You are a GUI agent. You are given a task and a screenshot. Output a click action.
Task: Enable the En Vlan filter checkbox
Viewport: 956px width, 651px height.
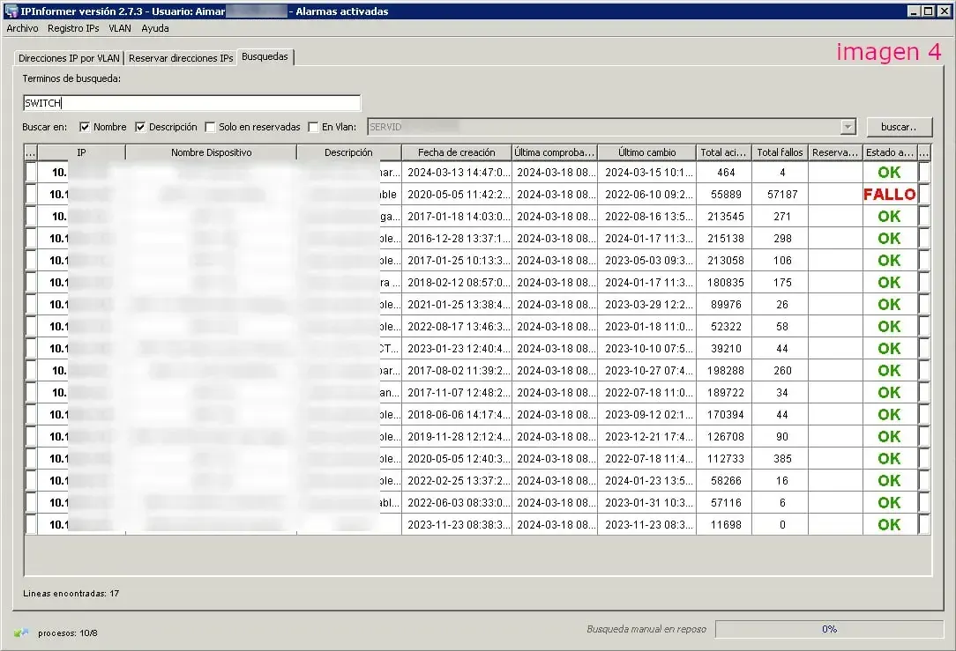[x=313, y=127]
